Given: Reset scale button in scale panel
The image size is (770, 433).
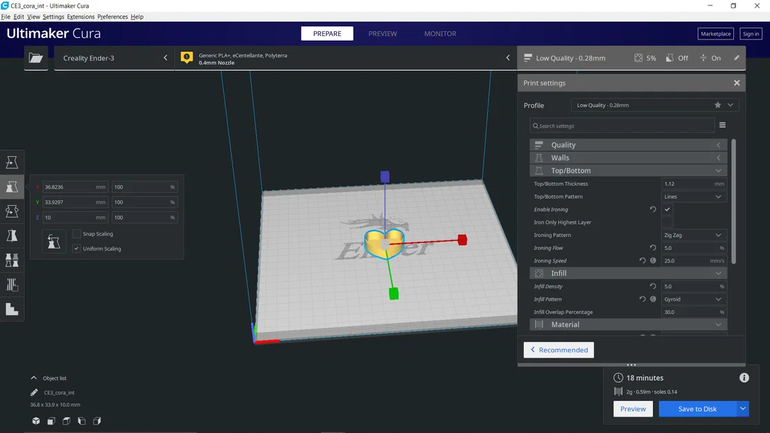Looking at the screenshot, I should tap(53, 242).
